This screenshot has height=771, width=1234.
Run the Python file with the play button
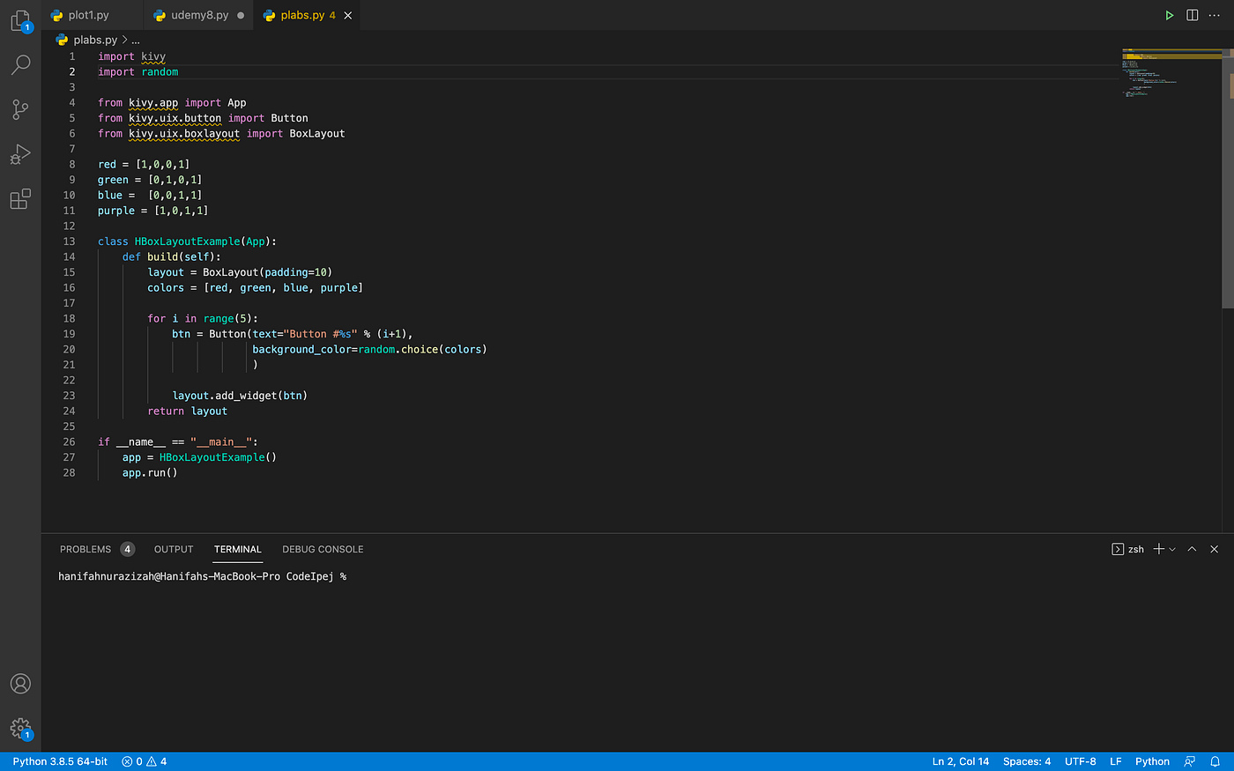1170,15
